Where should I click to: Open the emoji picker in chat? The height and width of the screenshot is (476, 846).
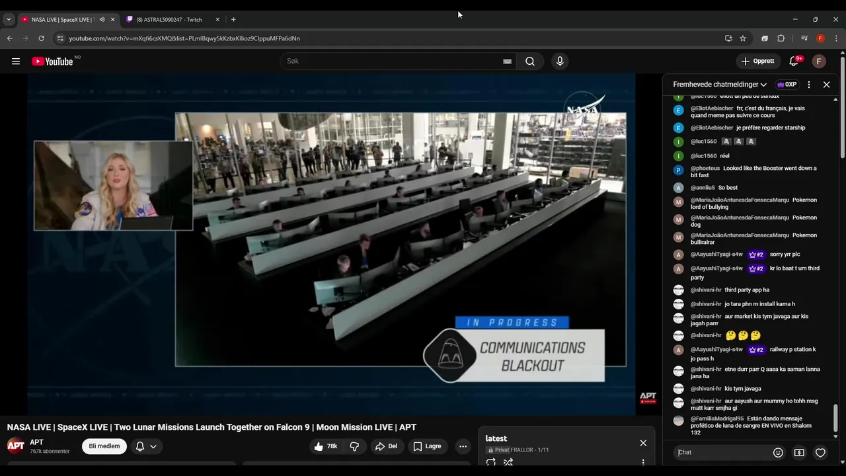[778, 453]
